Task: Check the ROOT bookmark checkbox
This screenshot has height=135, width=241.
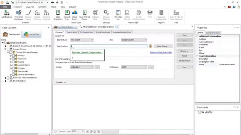Action: pyautogui.click(x=200, y=112)
